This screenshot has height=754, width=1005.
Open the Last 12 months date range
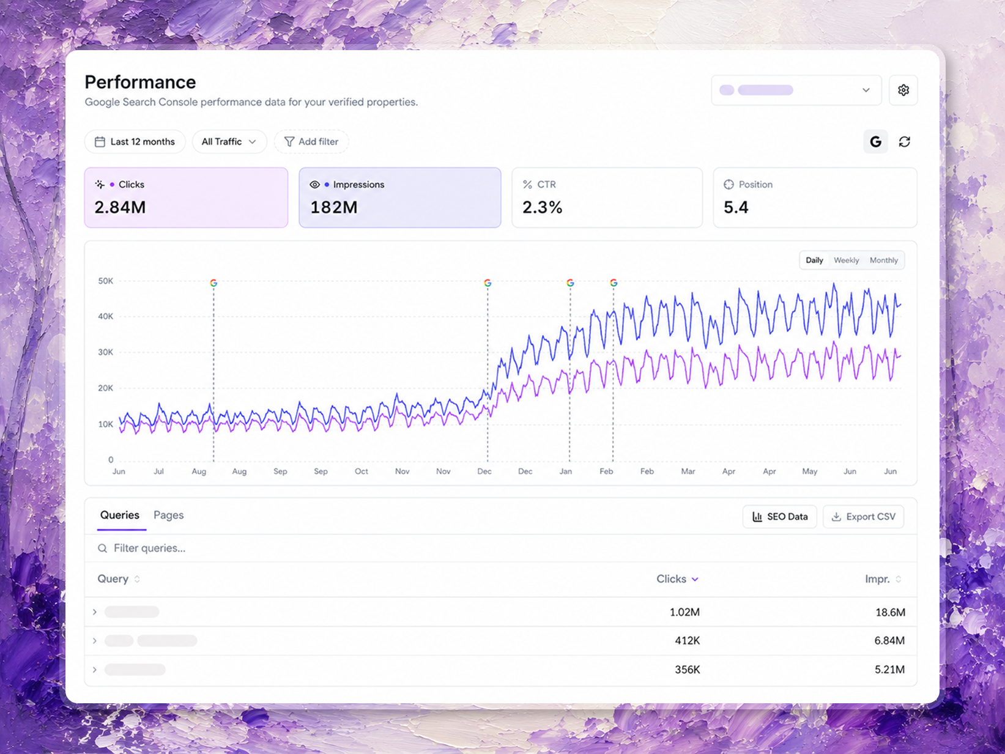(x=135, y=142)
